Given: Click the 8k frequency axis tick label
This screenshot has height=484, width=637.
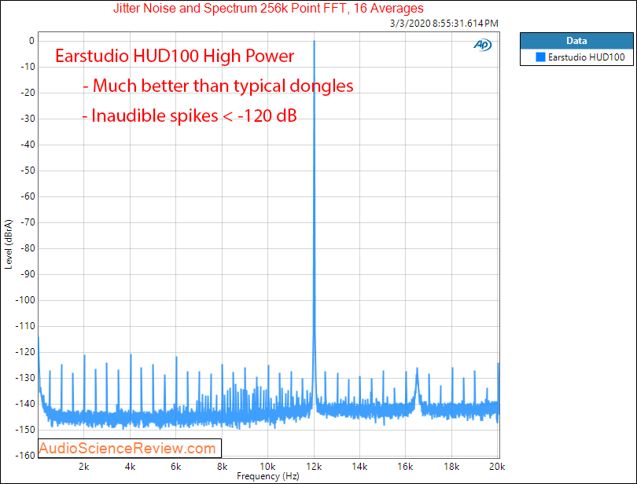Looking at the screenshot, I should coord(222,467).
